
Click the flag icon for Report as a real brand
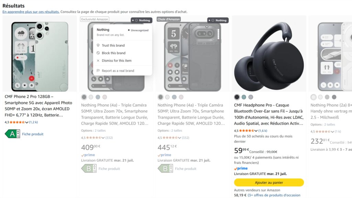click(x=98, y=70)
